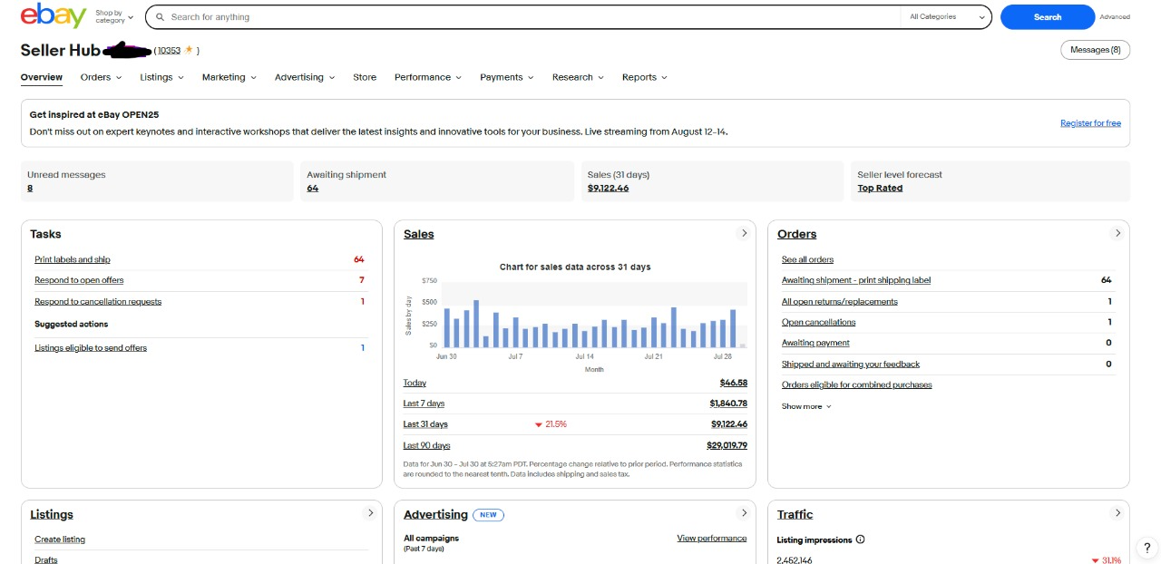Click Top Rated seller level link
The height and width of the screenshot is (564, 1161).
click(x=880, y=189)
